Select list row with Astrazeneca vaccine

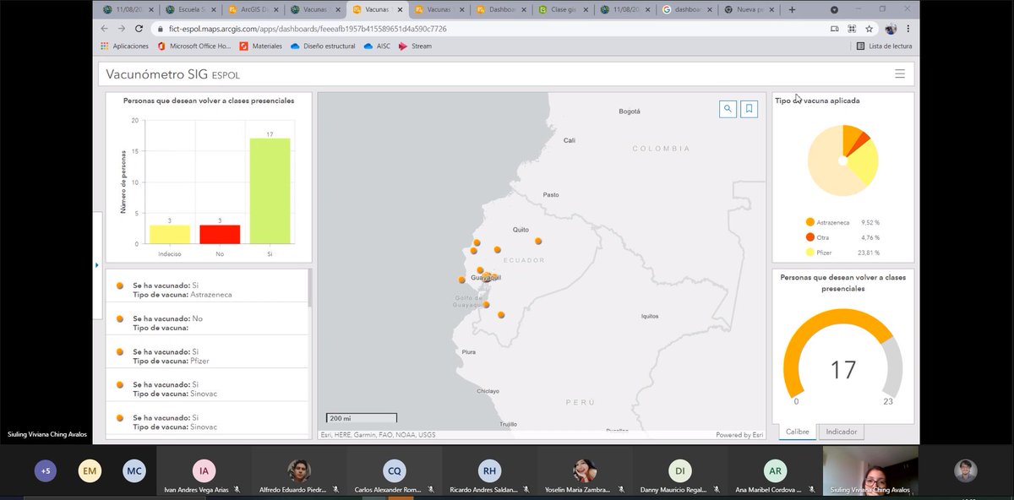[207, 285]
